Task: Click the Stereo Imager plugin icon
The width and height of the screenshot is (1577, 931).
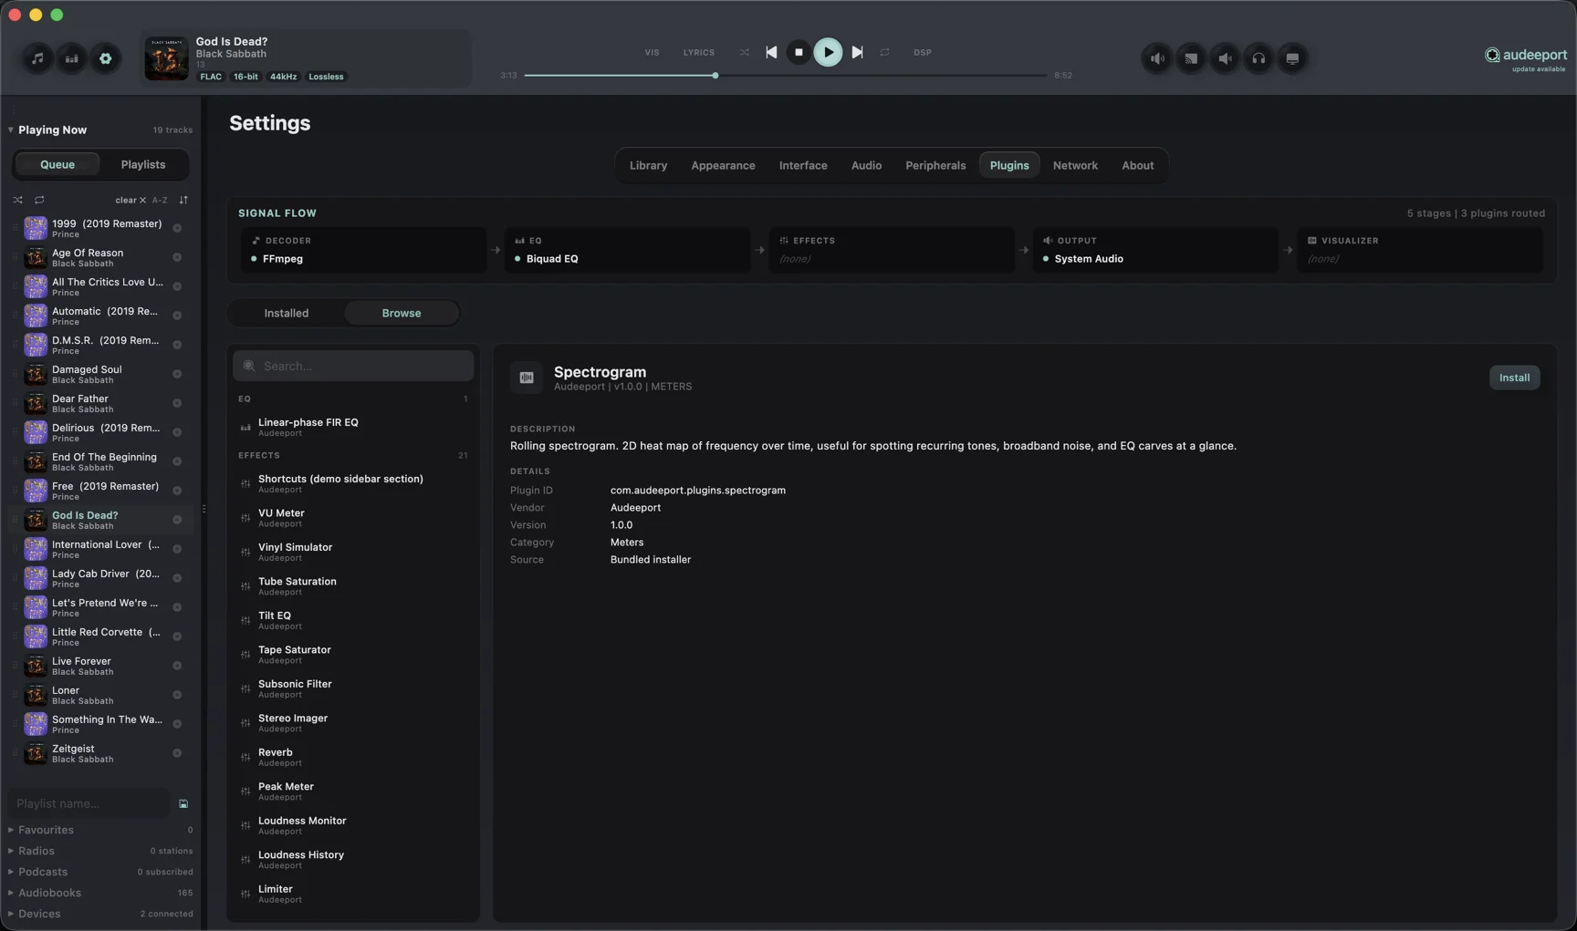Action: click(245, 723)
